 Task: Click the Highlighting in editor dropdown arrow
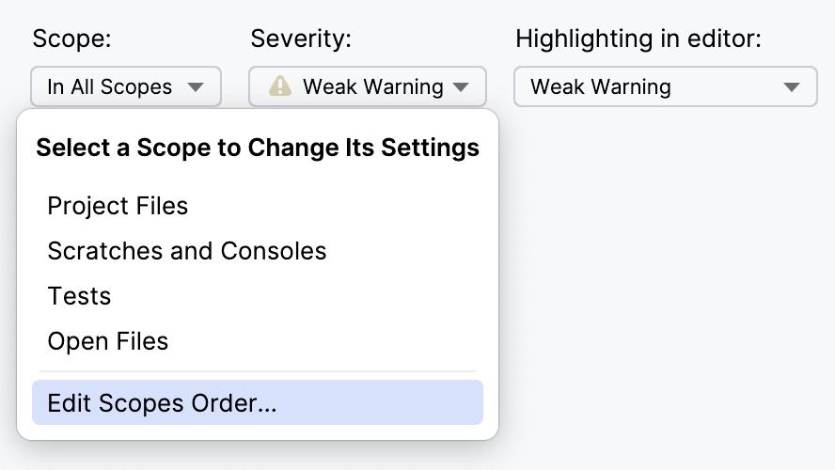(792, 87)
